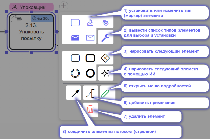Screen dimensions: 210x139
Task: Append a thick-bordered task as next element
Action: click(x=90, y=58)
